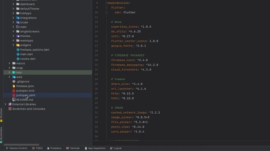Click the locale folder icon
This screenshot has width=270, height=151.
18,22
